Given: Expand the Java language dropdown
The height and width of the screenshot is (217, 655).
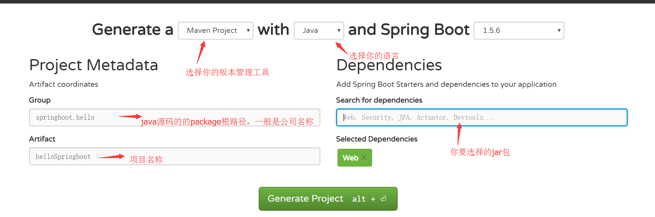Looking at the screenshot, I should pyautogui.click(x=319, y=31).
